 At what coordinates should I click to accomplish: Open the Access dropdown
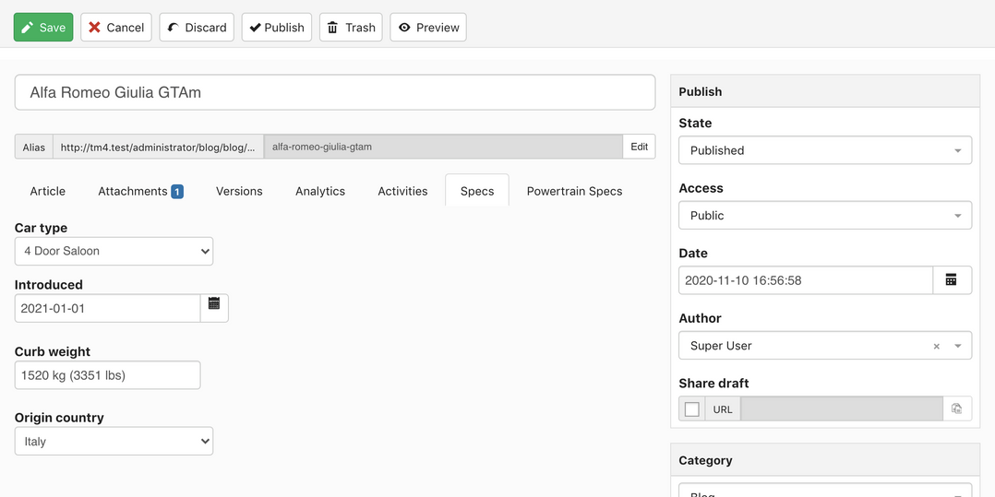click(x=825, y=216)
